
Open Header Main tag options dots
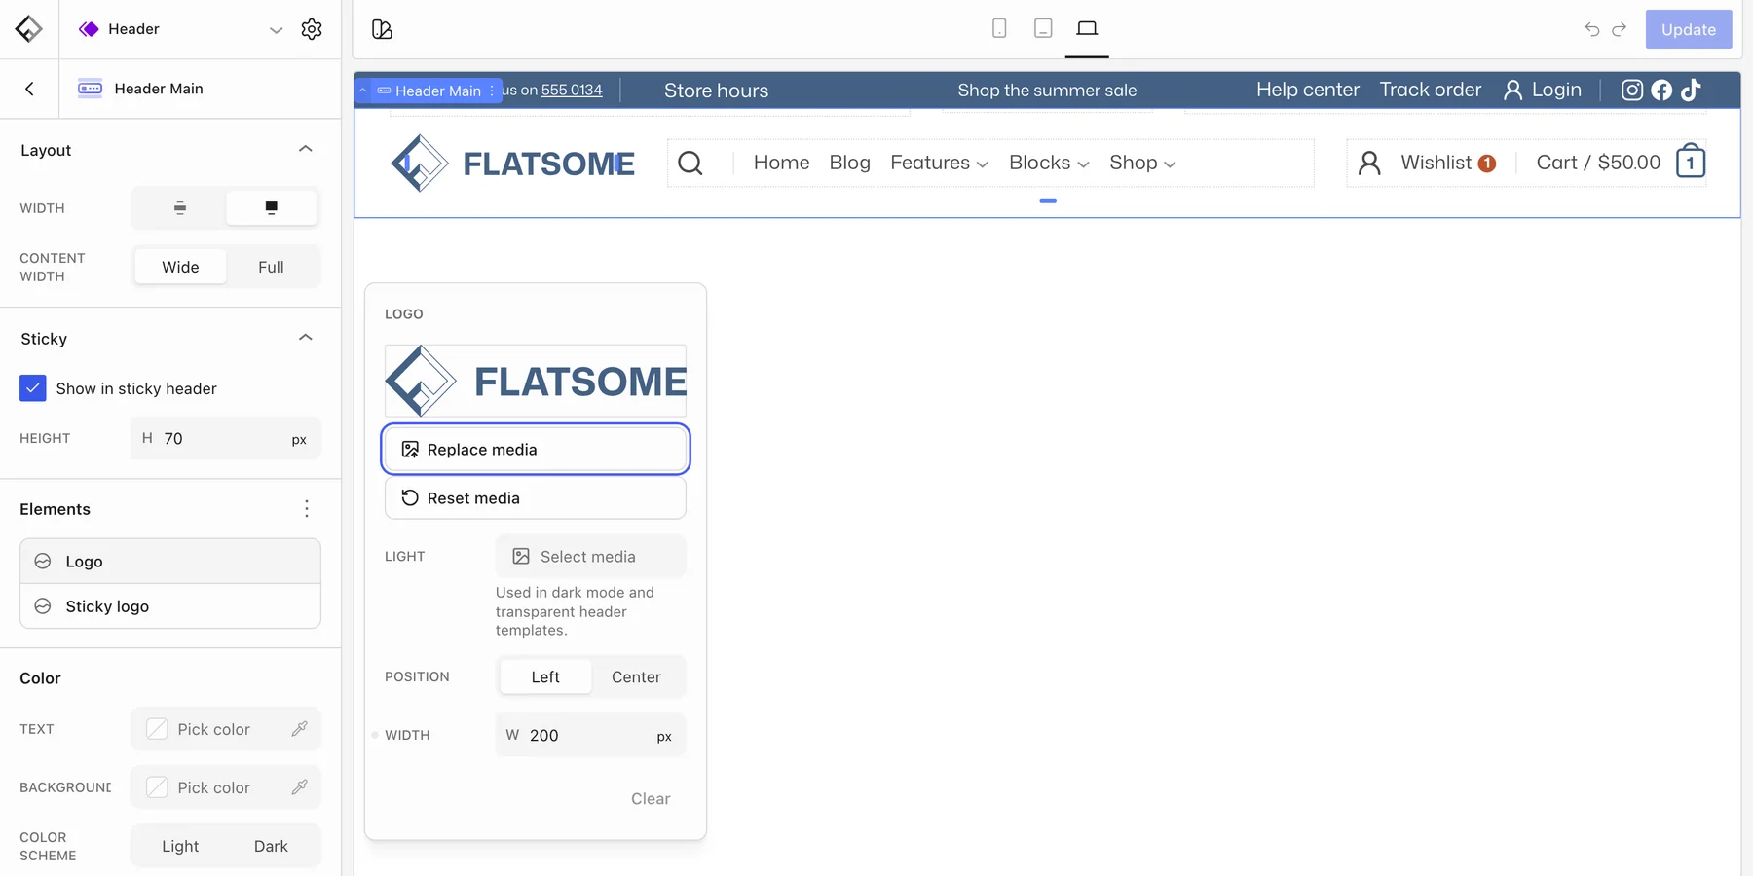[492, 91]
